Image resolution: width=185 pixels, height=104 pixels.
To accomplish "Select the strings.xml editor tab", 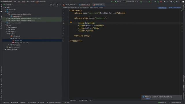I will click(99, 5).
